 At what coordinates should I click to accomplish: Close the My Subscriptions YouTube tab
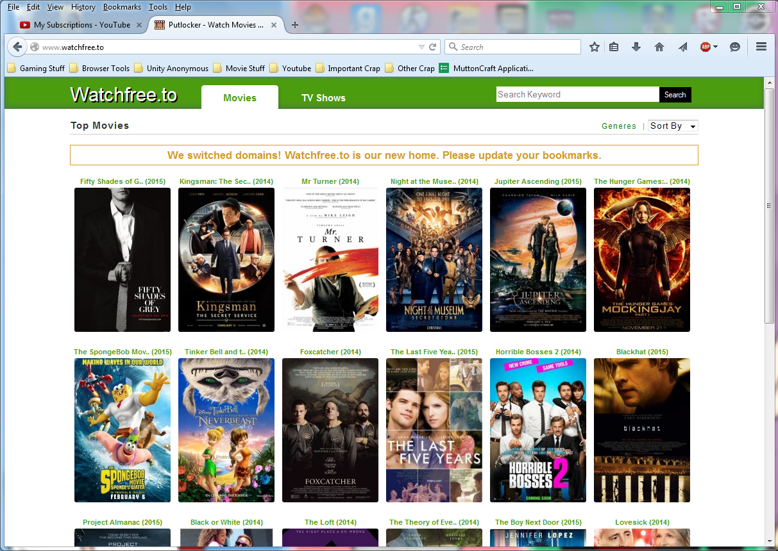(138, 25)
